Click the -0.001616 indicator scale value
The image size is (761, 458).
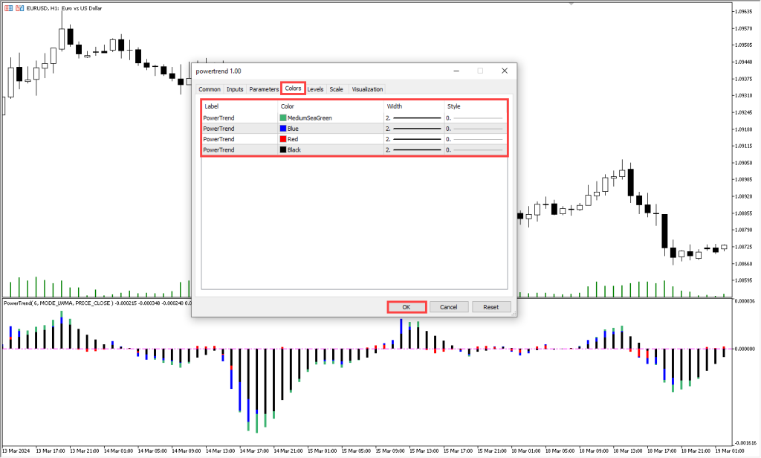point(745,442)
